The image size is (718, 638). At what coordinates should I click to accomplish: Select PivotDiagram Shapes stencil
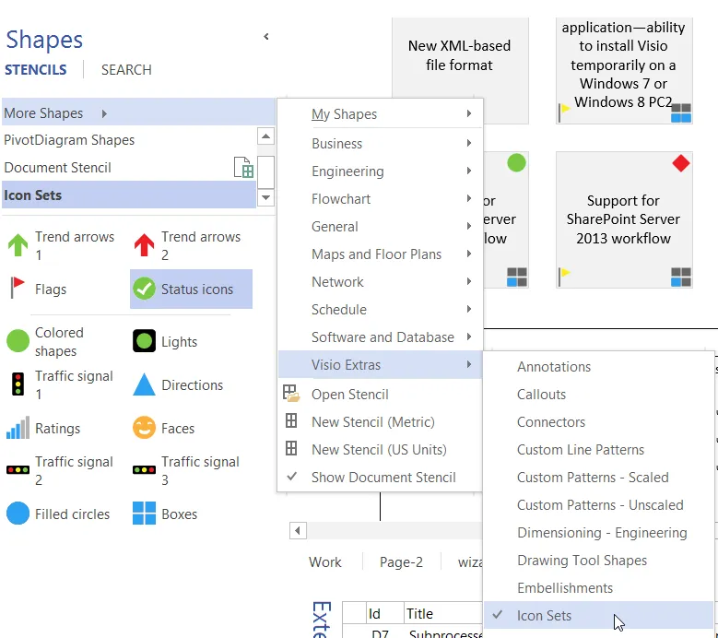pos(128,140)
